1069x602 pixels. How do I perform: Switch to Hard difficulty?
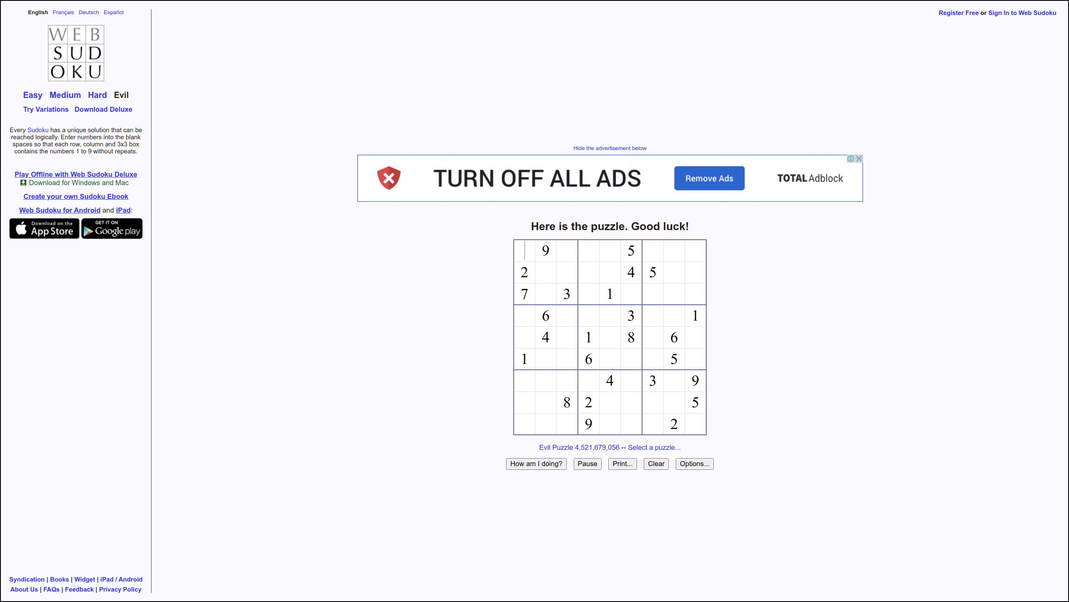tap(97, 95)
